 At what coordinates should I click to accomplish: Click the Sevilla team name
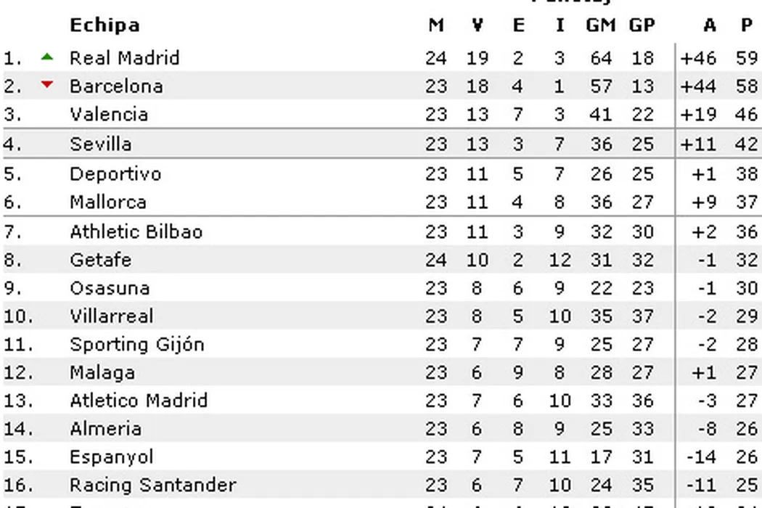(101, 144)
